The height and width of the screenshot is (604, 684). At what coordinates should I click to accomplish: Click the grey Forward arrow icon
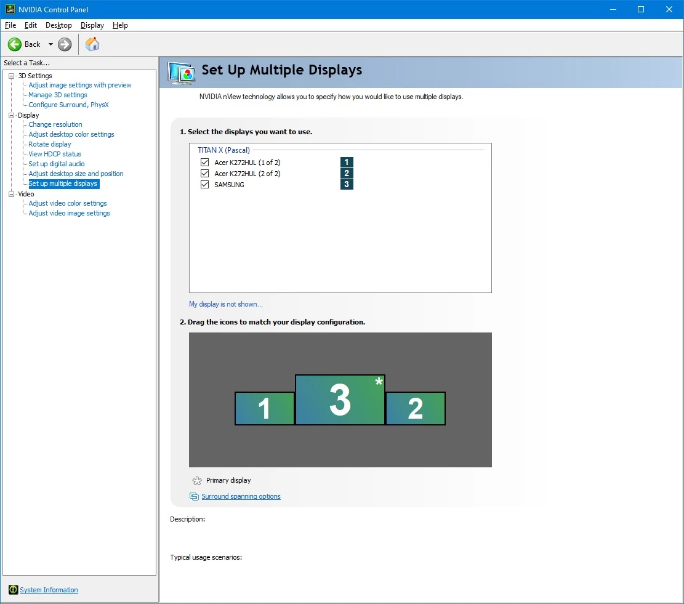point(65,44)
